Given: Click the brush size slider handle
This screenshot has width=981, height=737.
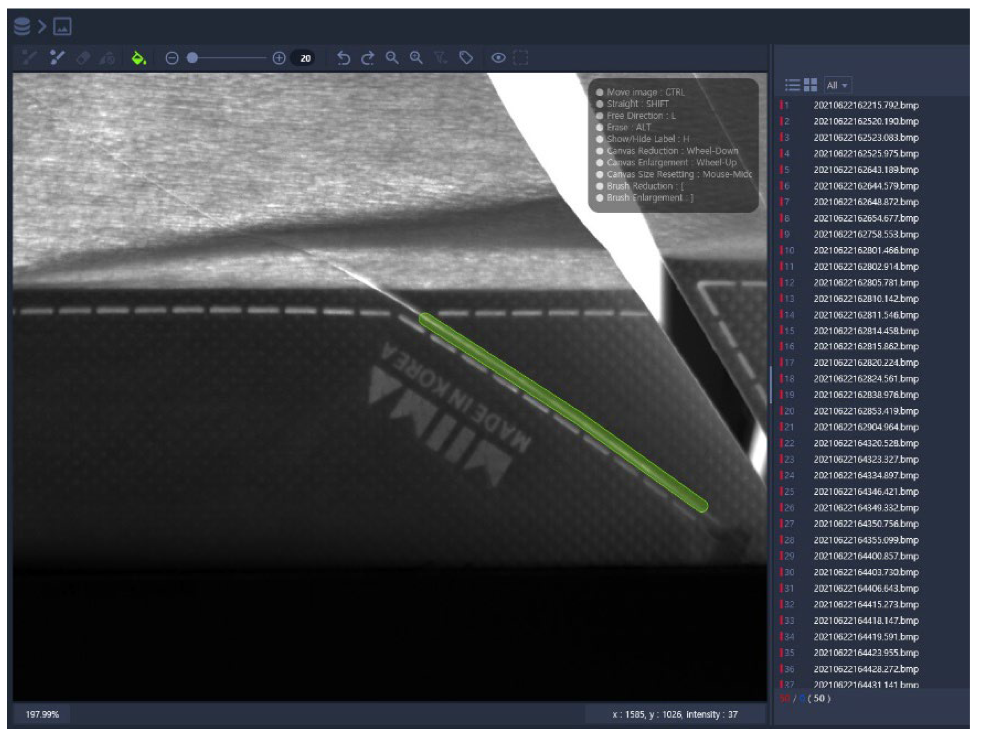Looking at the screenshot, I should point(192,58).
